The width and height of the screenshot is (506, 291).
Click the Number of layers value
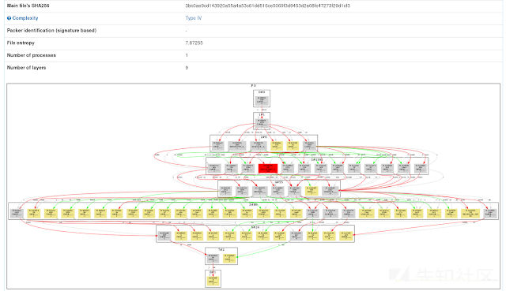click(187, 68)
